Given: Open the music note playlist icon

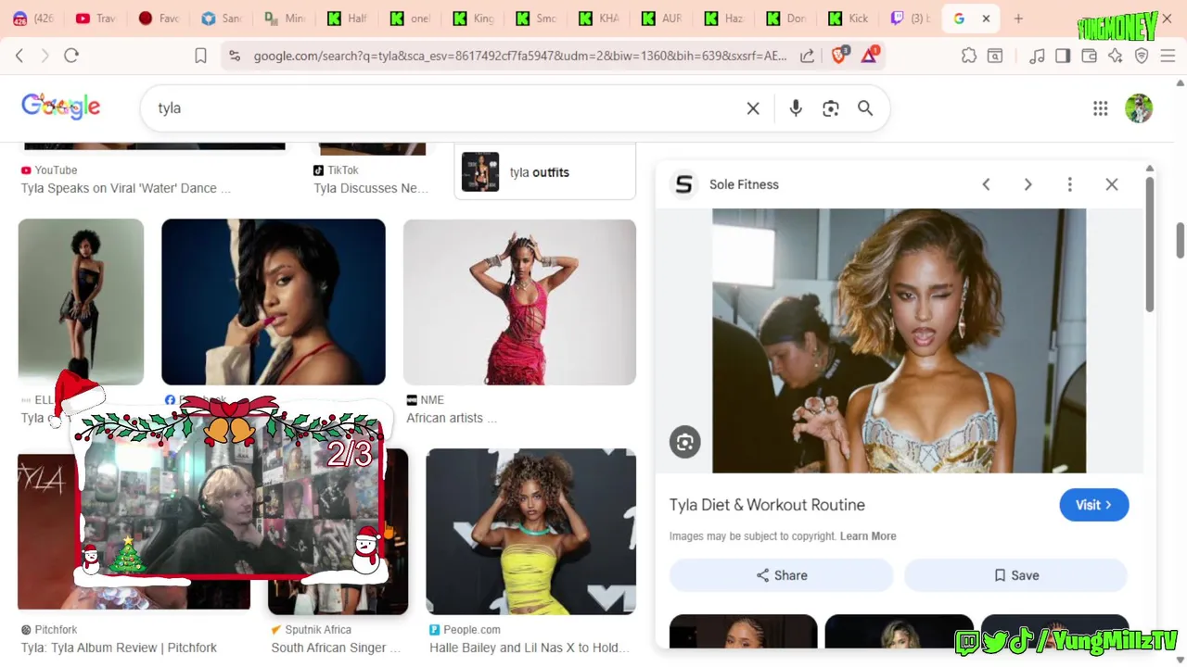Looking at the screenshot, I should coord(1037,56).
